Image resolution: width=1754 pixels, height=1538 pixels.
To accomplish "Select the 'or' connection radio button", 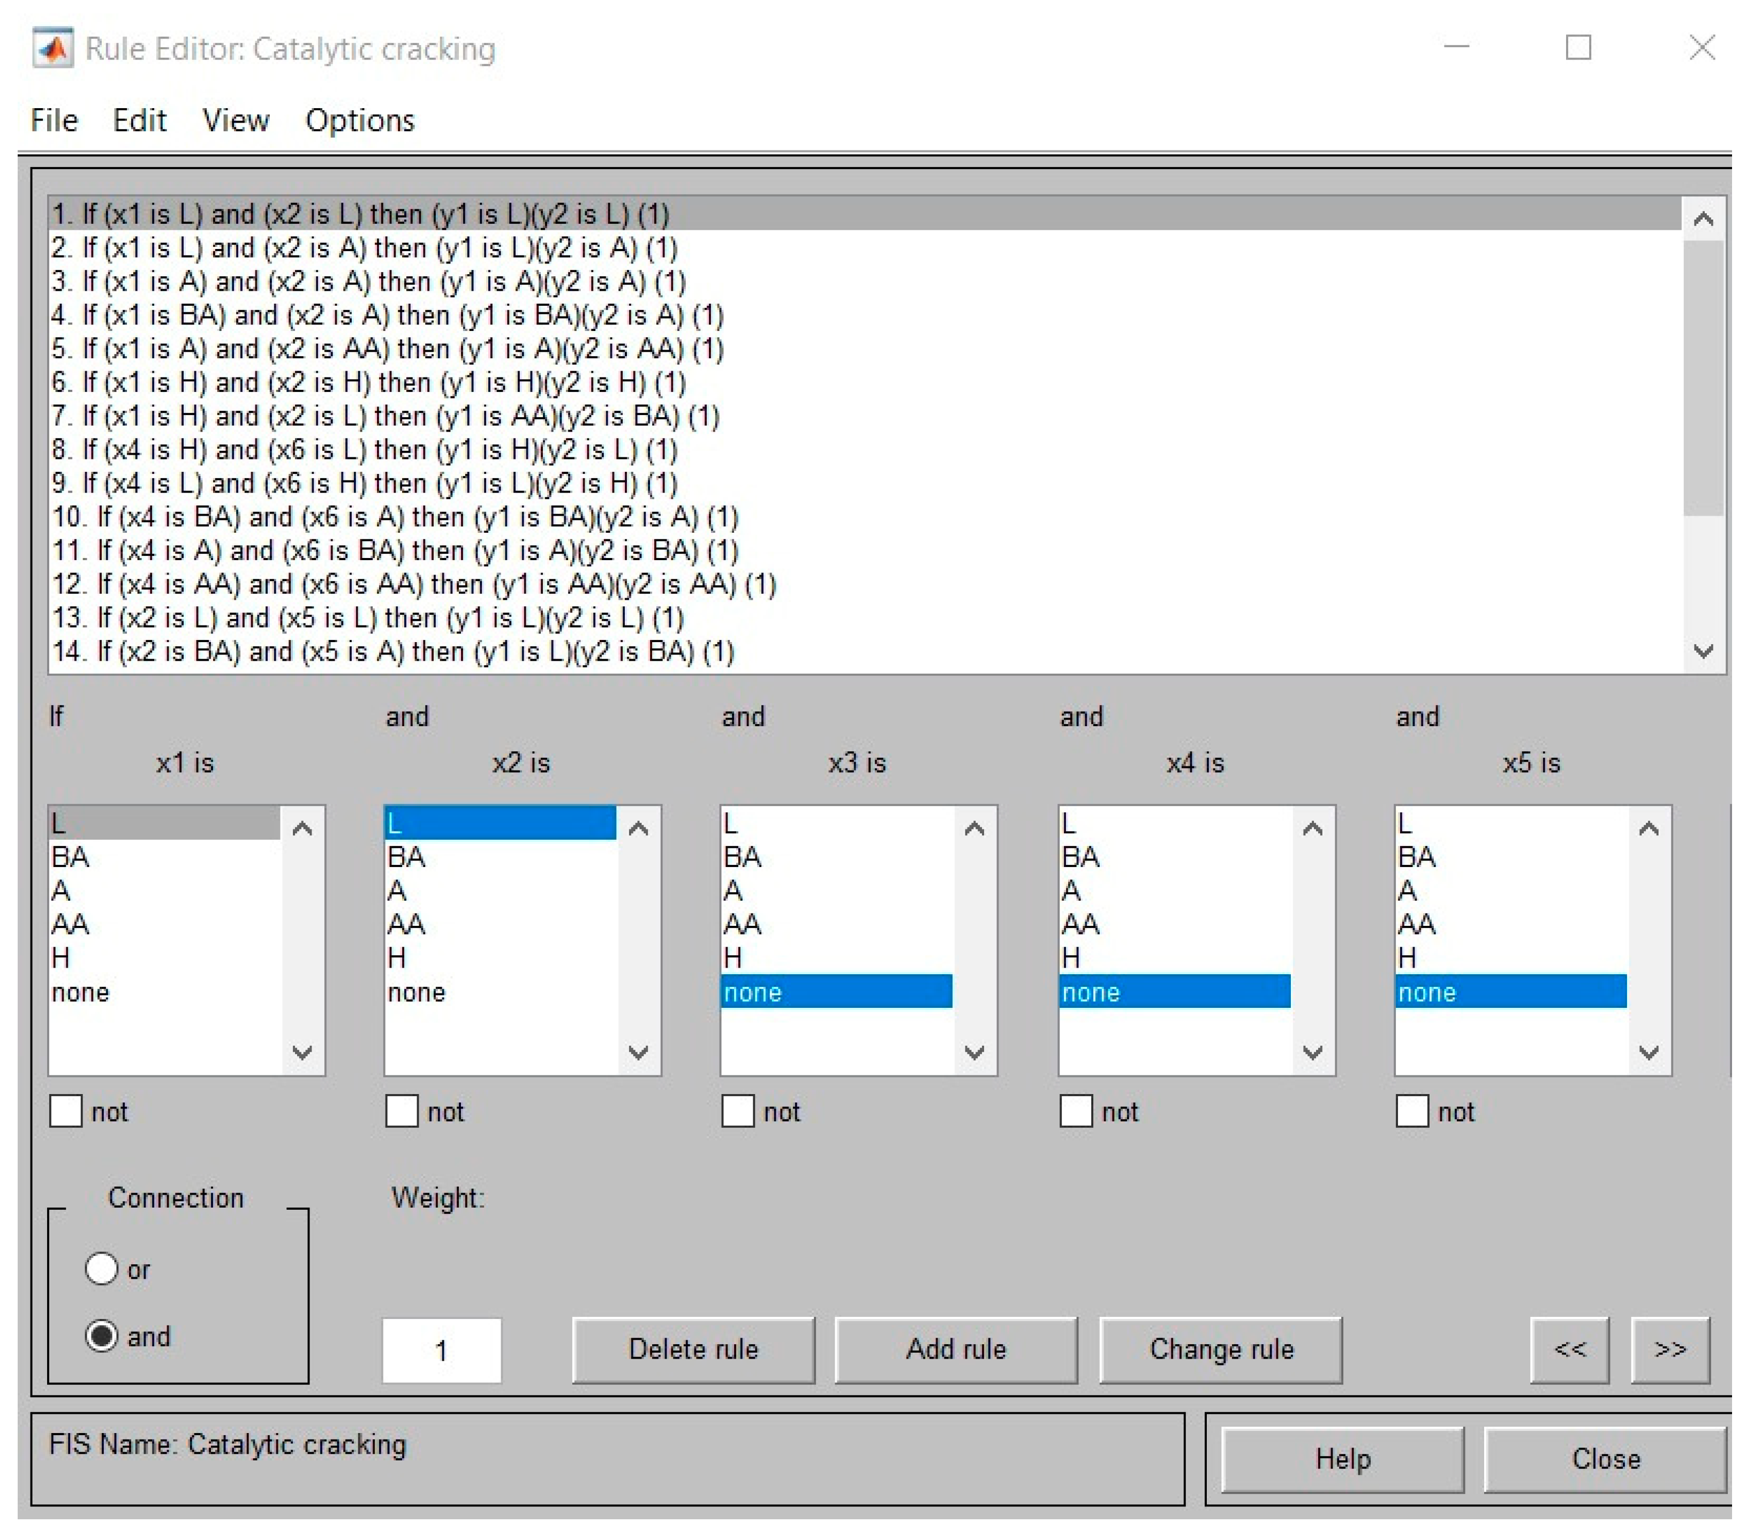I will (101, 1269).
